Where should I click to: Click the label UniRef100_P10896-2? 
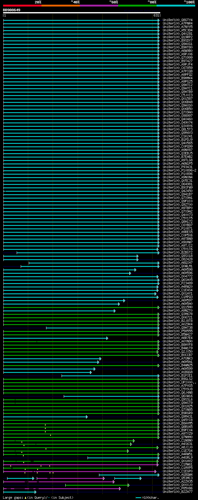(x=179, y=171)
